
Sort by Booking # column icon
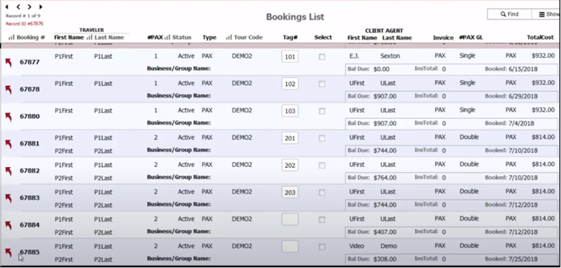pyautogui.click(x=11, y=37)
